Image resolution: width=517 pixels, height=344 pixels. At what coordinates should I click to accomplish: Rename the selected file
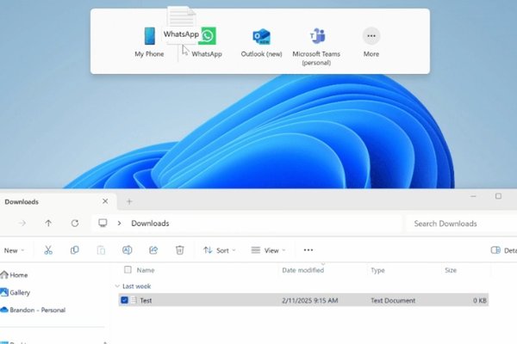(x=128, y=250)
